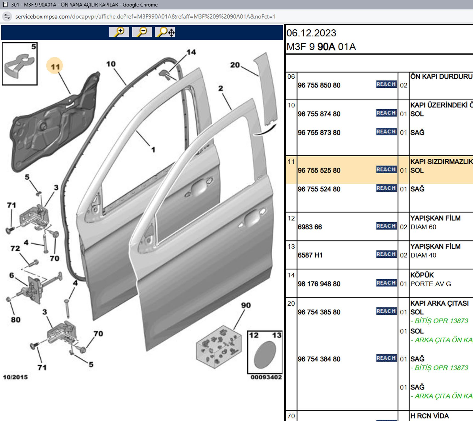Image resolution: width=473 pixels, height=421 pixels.
Task: Click the URL address bar
Action: click(145, 16)
